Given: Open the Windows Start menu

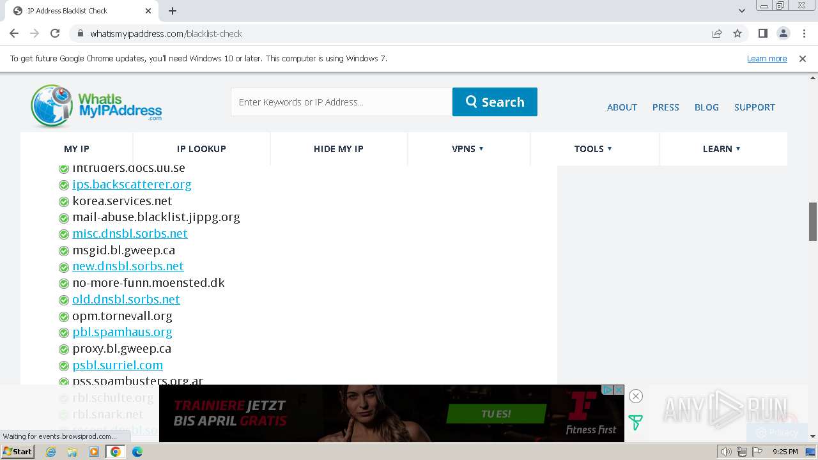Looking at the screenshot, I should tap(17, 452).
